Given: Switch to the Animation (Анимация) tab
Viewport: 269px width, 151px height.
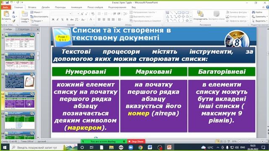Looking at the screenshot, I should [x=76, y=7].
